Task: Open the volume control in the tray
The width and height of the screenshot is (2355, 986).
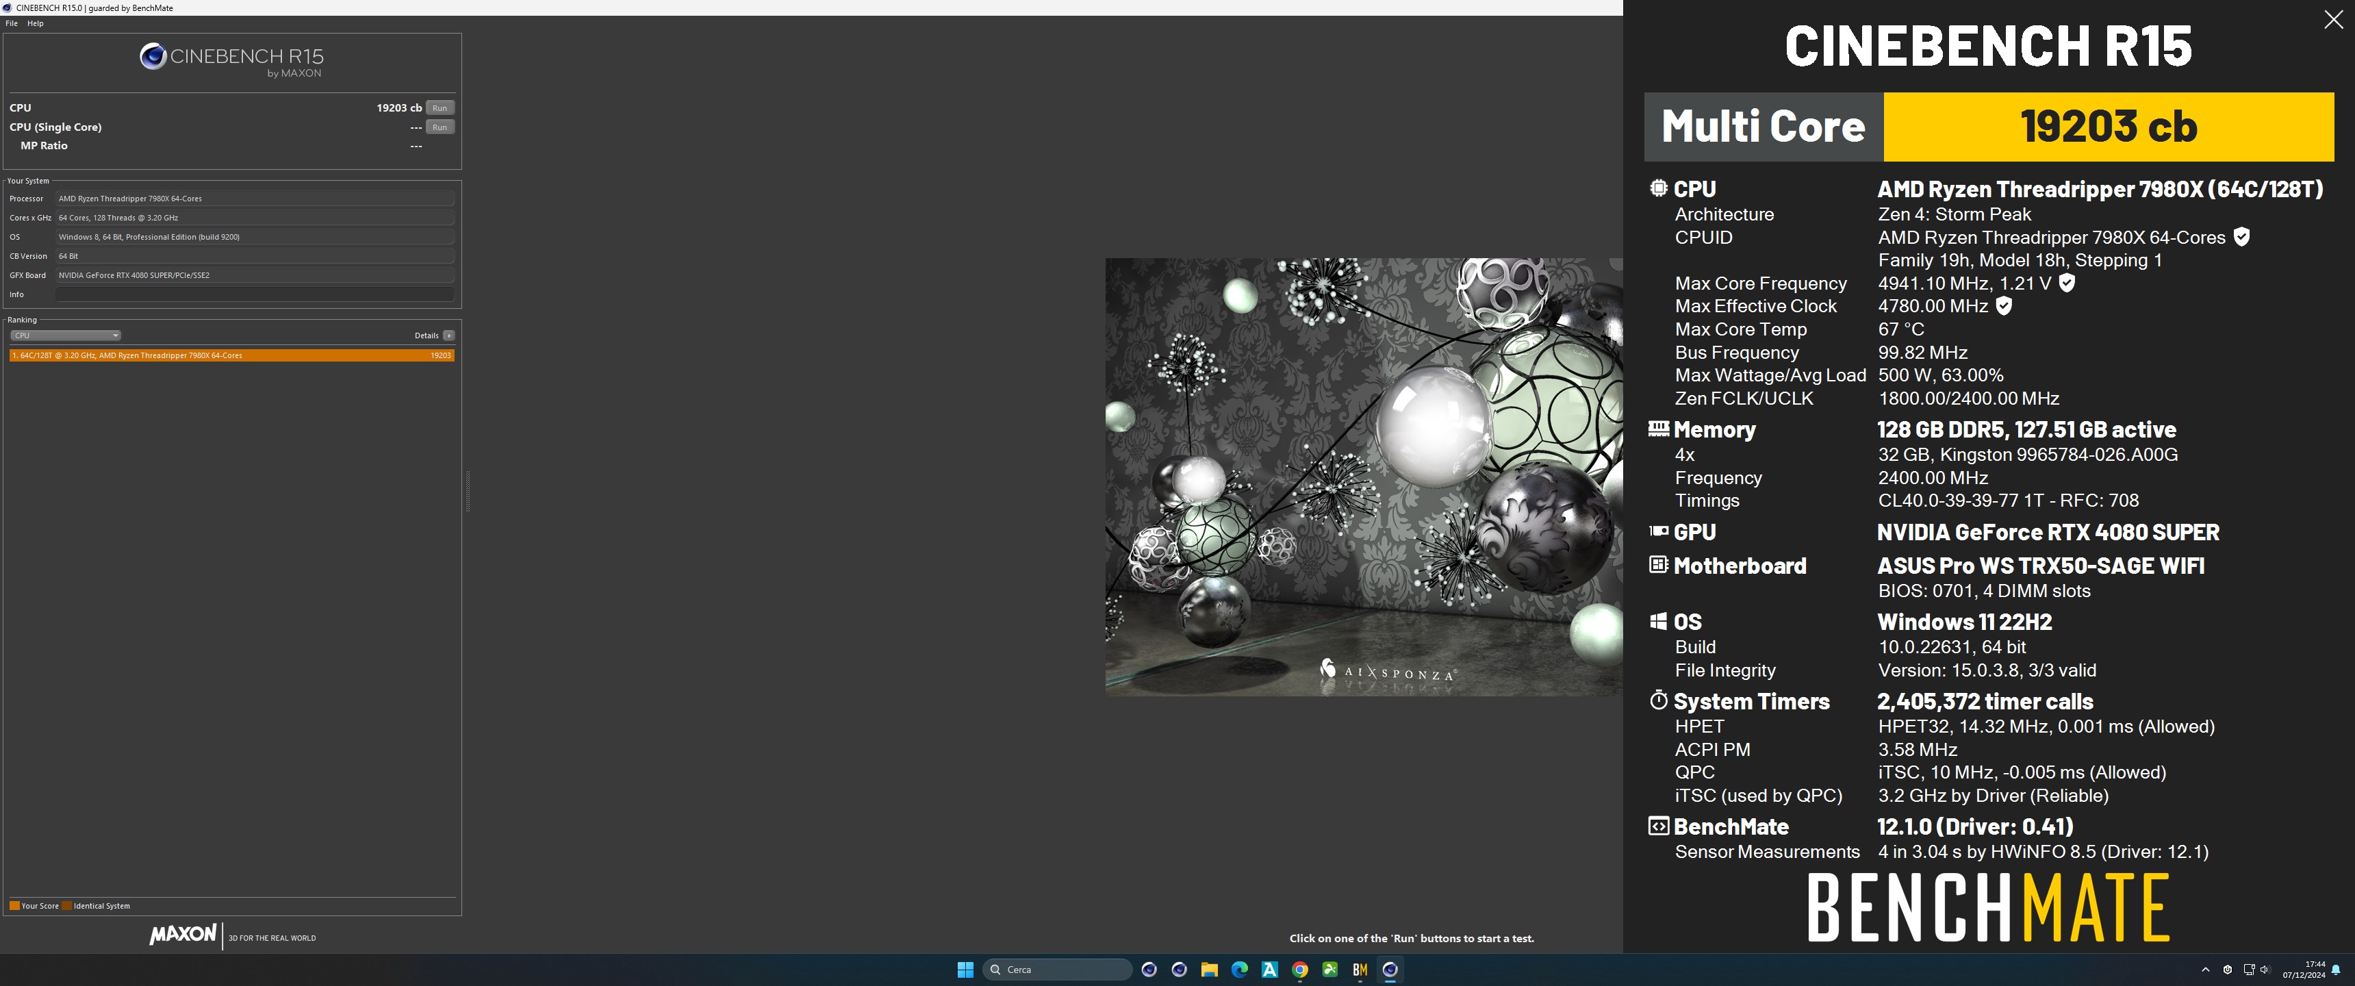Action: 2265,970
